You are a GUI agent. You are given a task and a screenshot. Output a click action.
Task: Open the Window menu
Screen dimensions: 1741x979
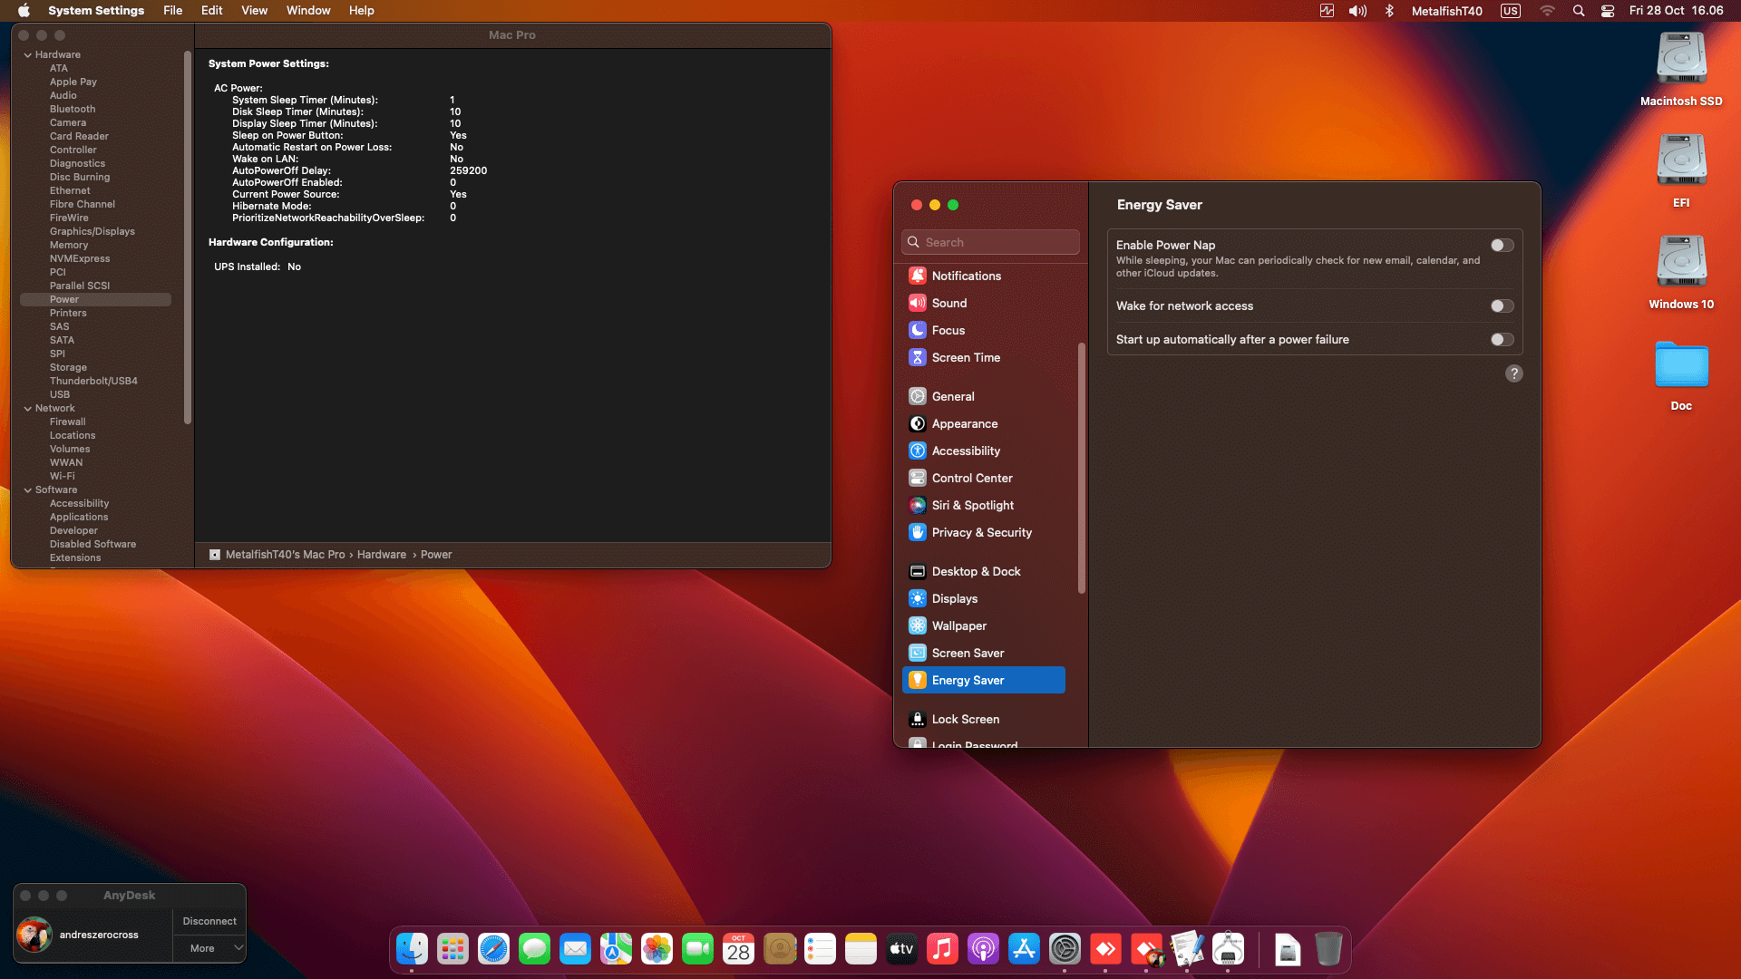pyautogui.click(x=307, y=11)
